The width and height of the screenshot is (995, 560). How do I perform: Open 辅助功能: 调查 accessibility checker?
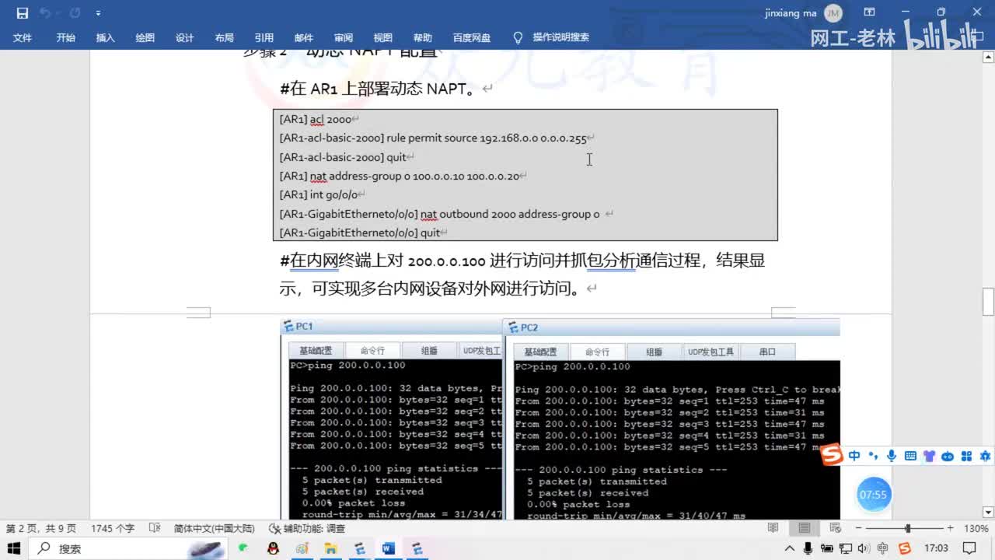(x=306, y=528)
